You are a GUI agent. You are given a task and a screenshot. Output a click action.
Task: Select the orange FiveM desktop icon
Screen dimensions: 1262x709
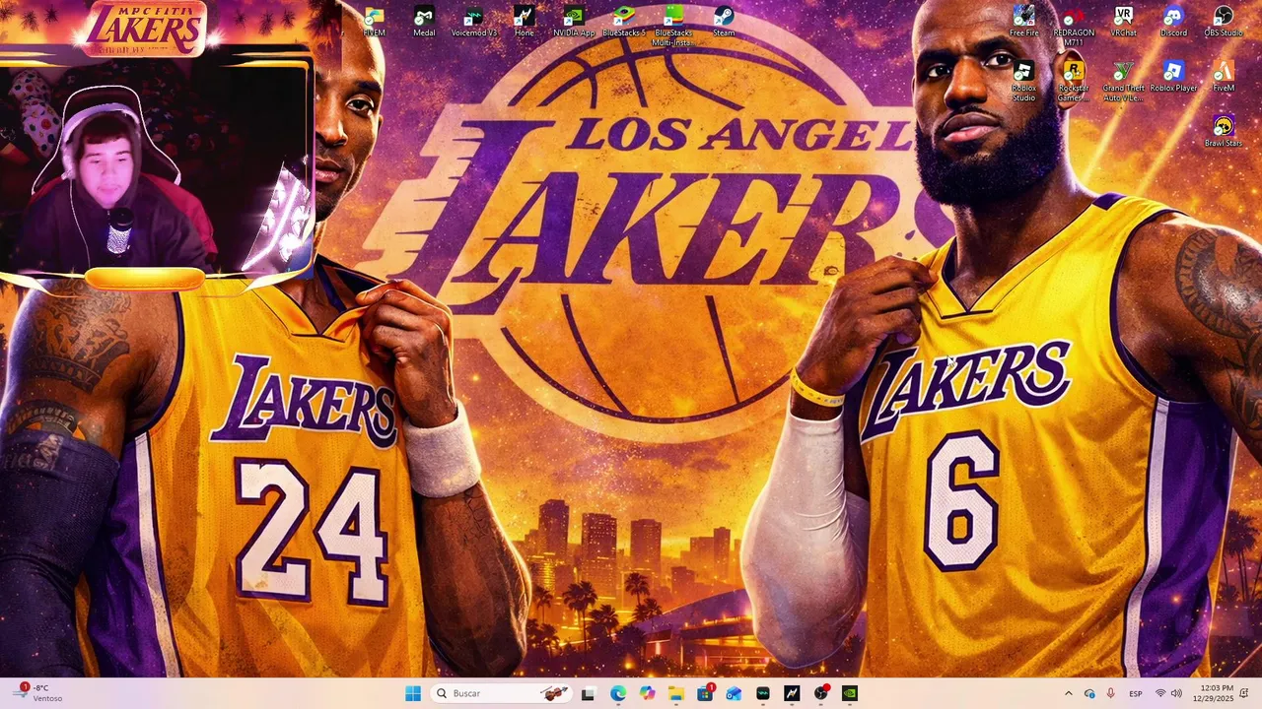1224,77
